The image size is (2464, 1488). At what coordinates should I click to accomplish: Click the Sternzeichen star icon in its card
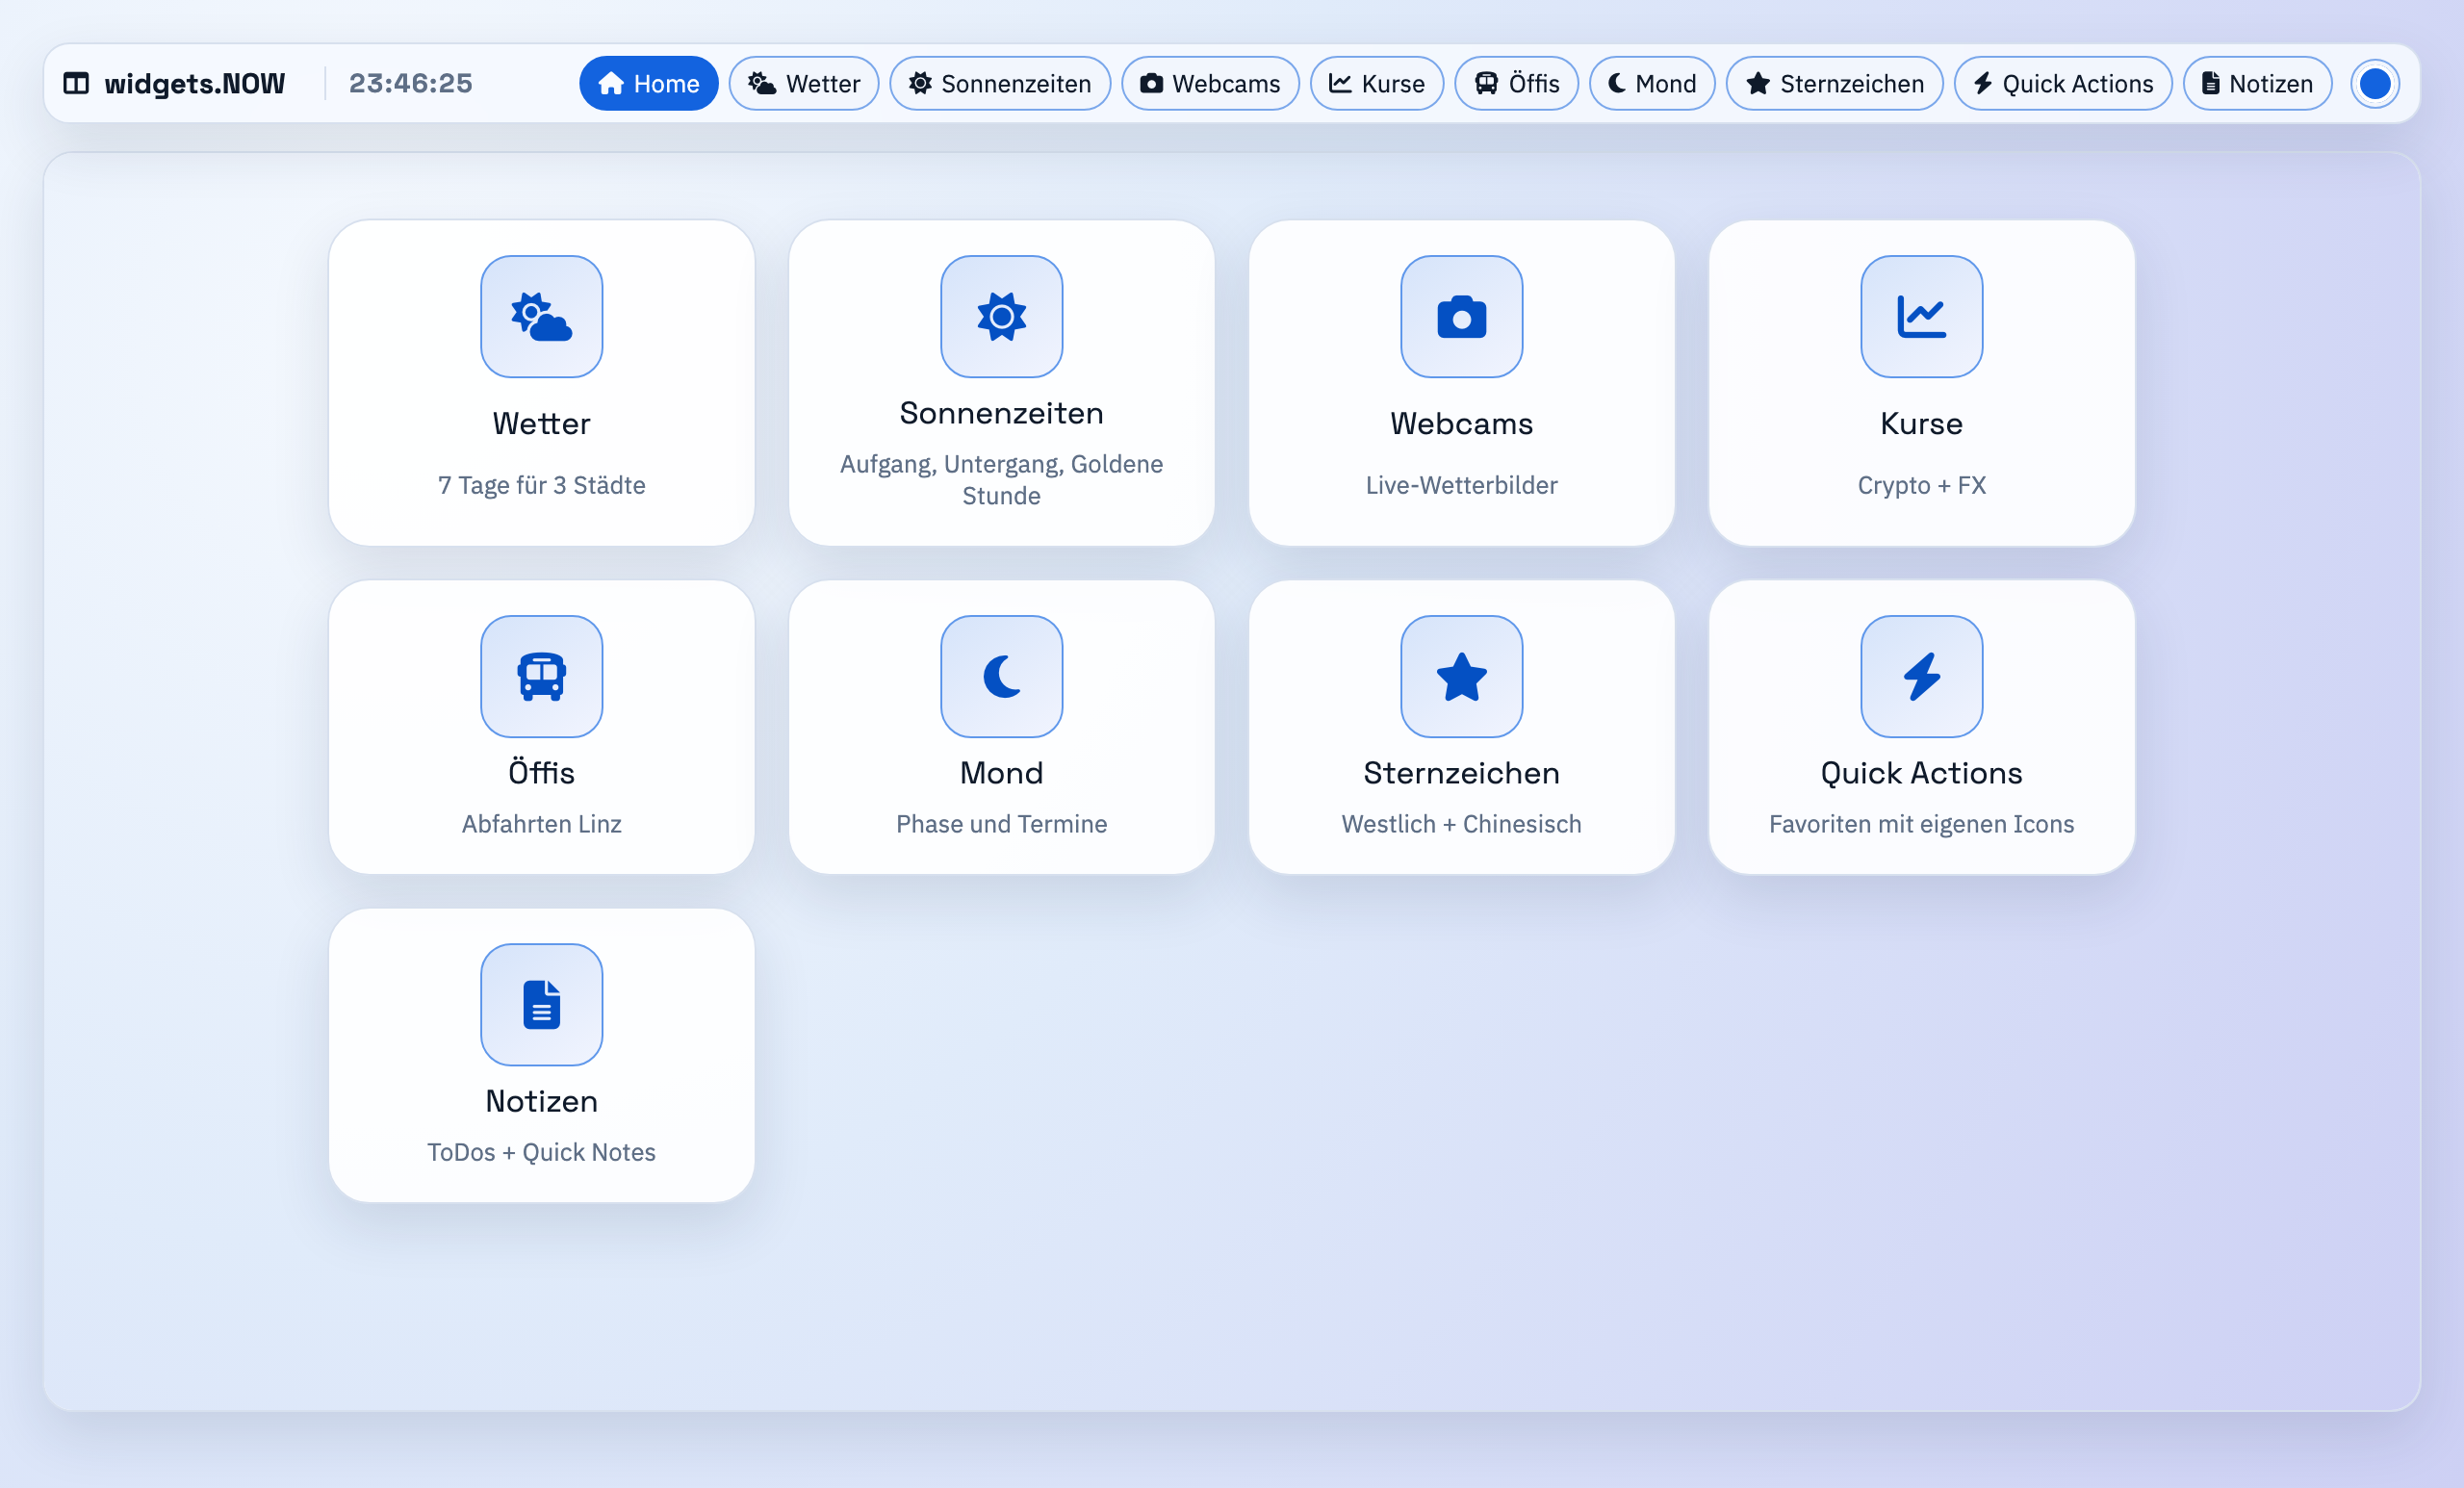coord(1461,676)
